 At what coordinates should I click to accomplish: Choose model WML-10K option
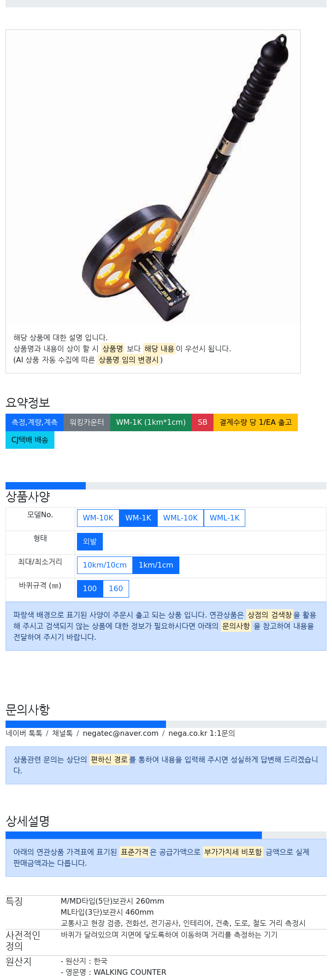point(180,518)
